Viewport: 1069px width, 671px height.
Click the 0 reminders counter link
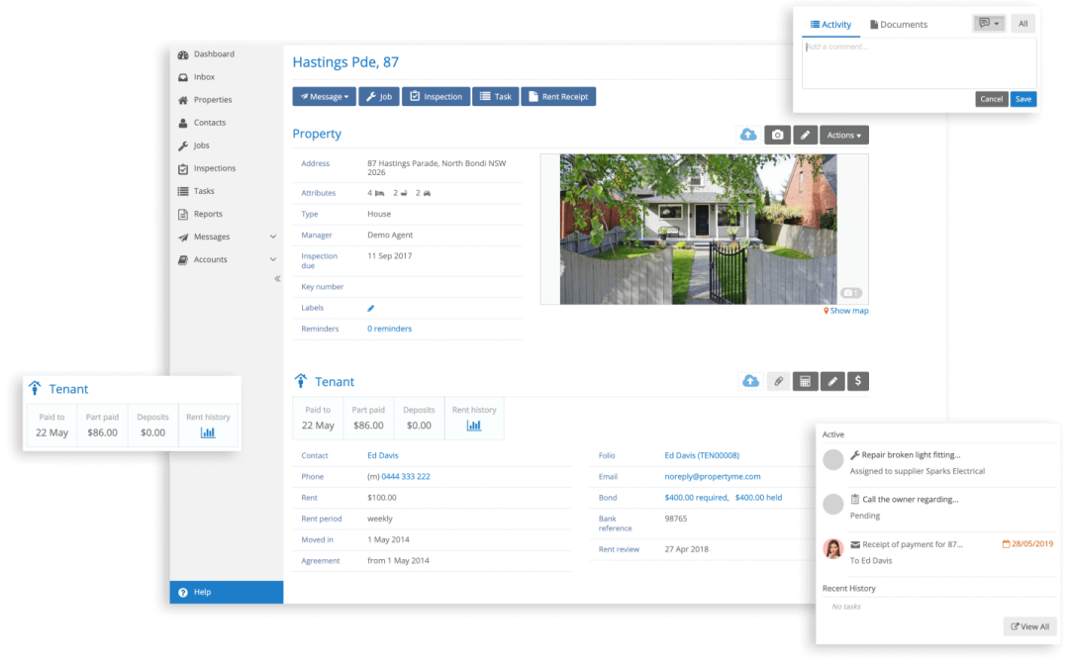tap(389, 328)
